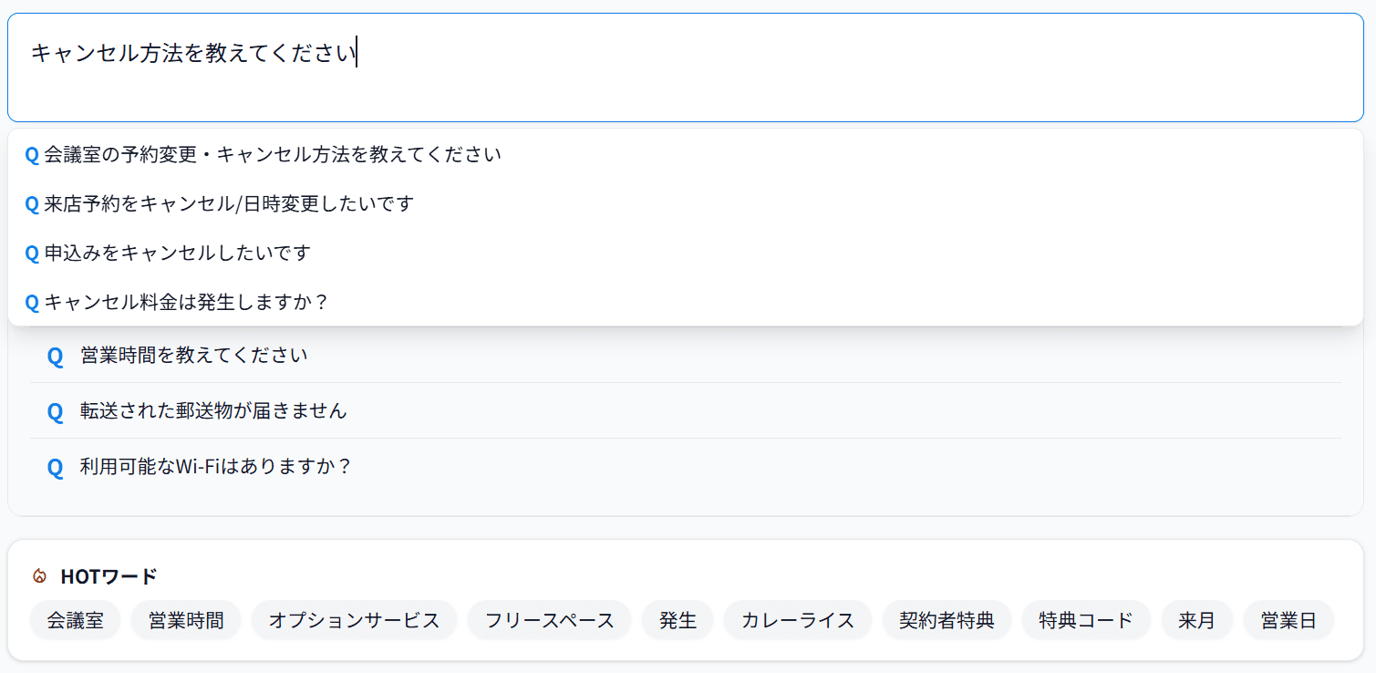1376x673 pixels.
Task: Choose the キャンセル料金は発生しますか？ suggestion
Action: pos(186,302)
